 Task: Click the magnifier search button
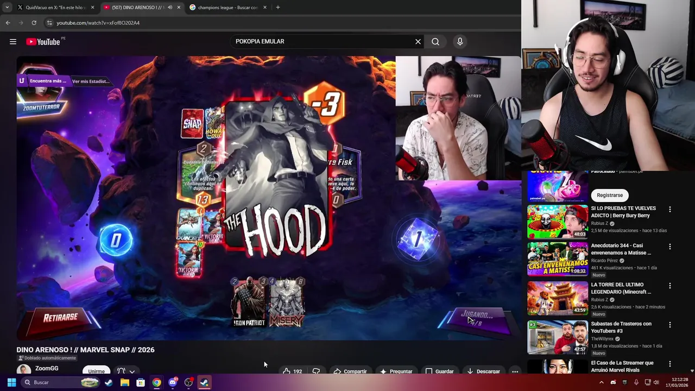click(435, 41)
